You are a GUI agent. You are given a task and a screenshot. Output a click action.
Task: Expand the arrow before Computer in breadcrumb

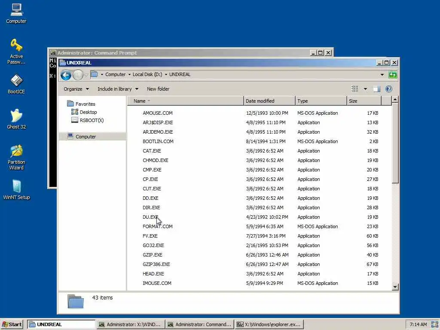point(102,75)
